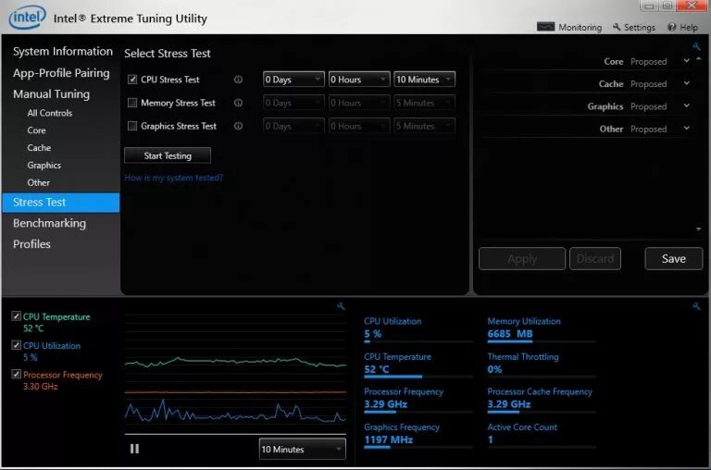Open Graphics test 5 Minutes dropdown

(x=424, y=126)
